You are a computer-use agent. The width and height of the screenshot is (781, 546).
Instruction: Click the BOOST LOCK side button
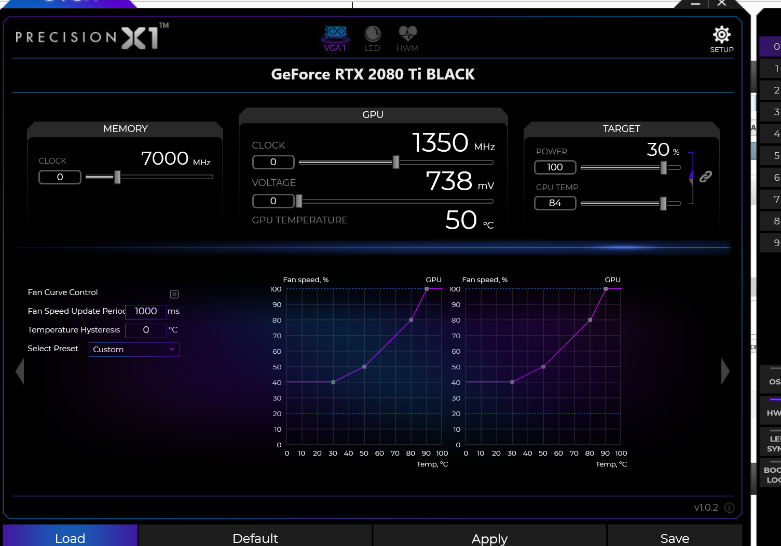(x=771, y=473)
